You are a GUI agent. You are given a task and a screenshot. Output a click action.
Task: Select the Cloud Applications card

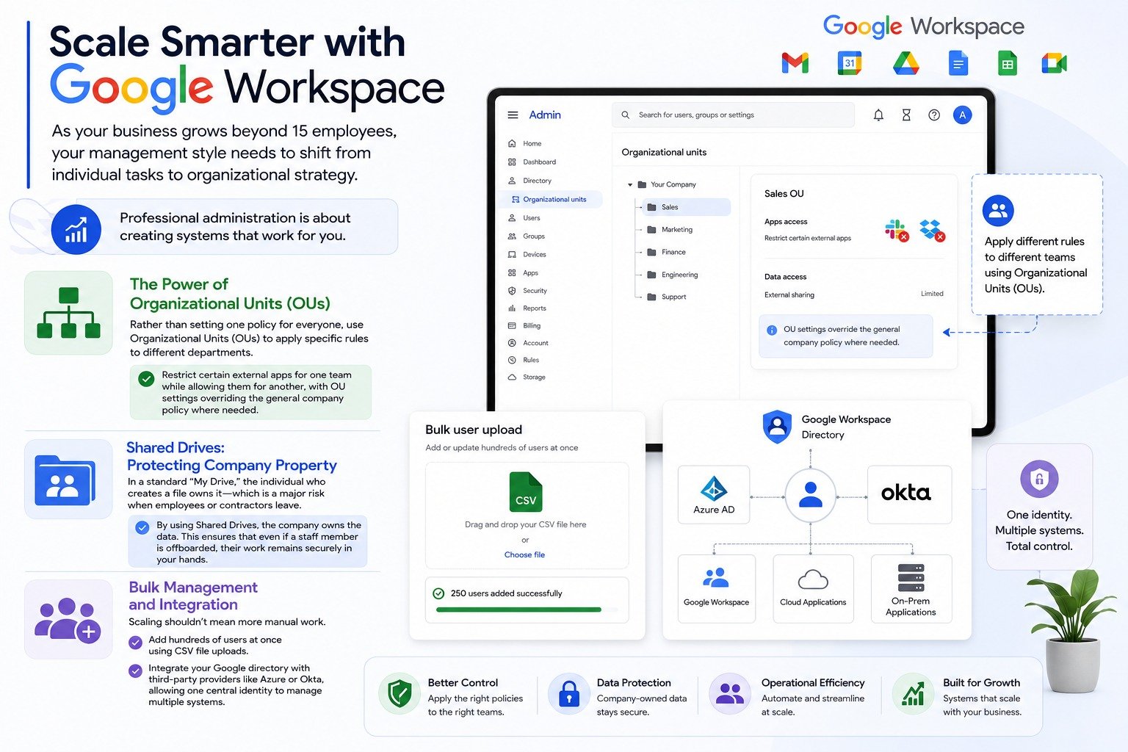(813, 589)
